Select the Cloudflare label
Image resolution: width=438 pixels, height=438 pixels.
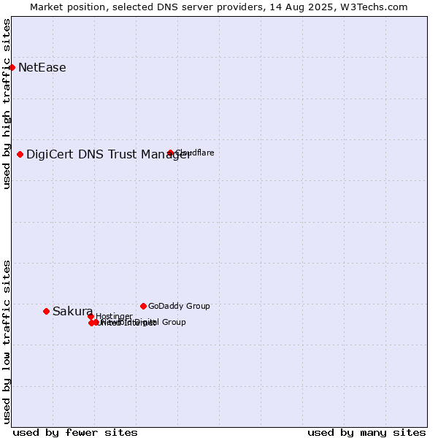point(195,153)
